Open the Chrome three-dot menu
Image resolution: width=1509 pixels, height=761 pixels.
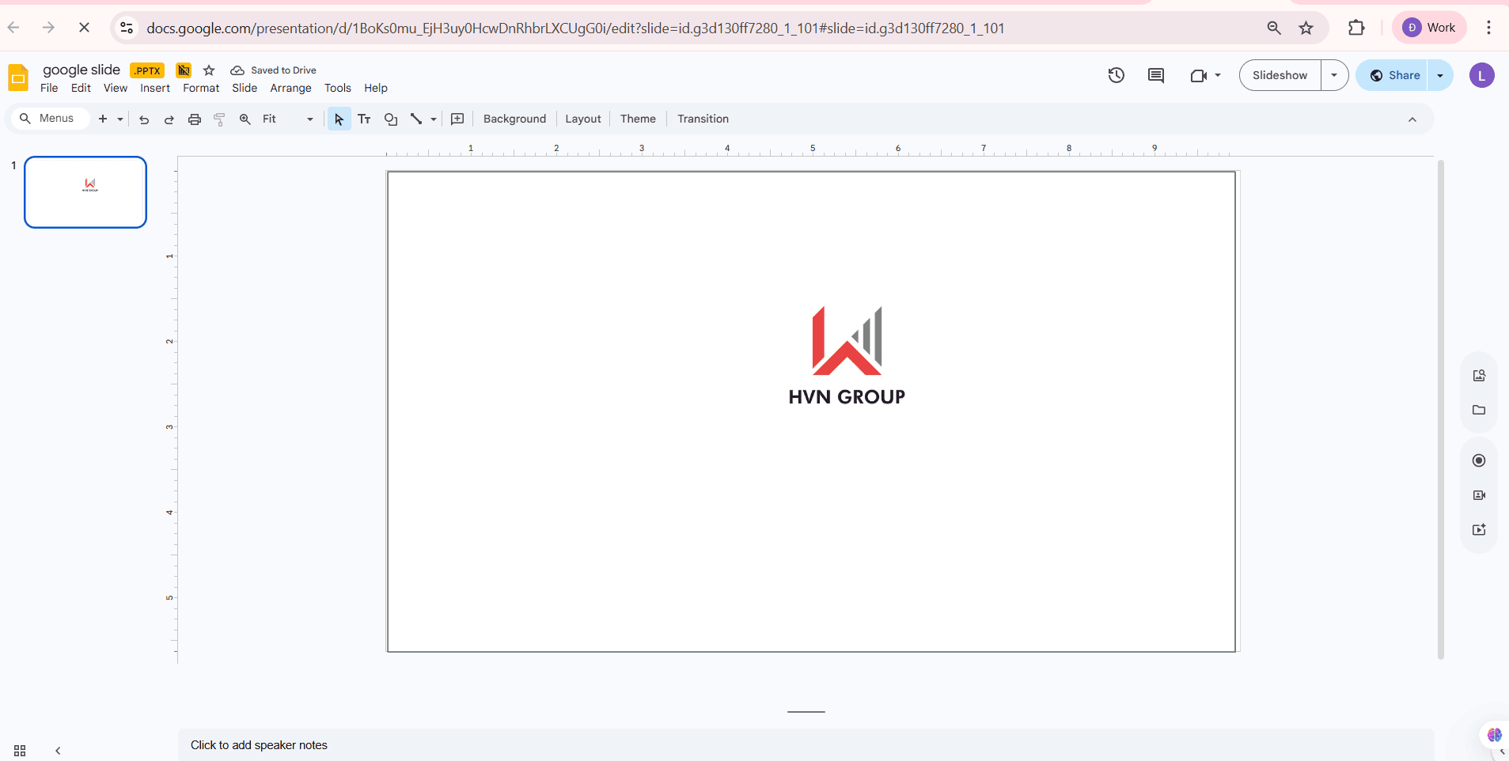coord(1488,28)
